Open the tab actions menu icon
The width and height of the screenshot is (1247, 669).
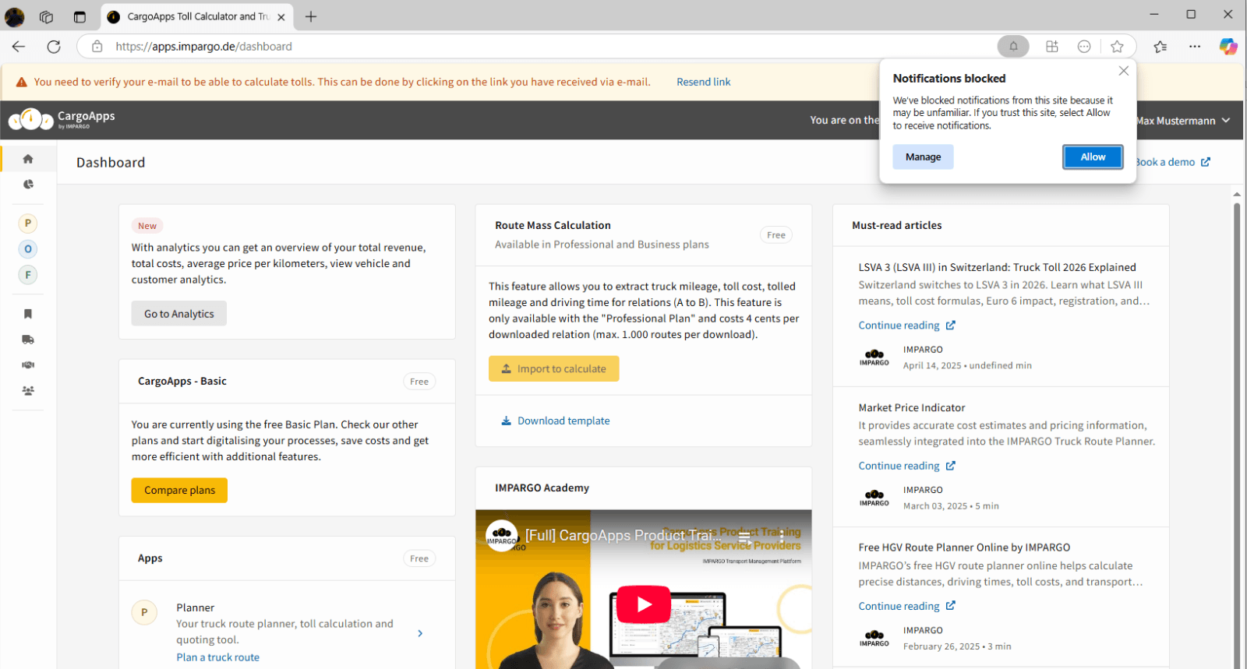pyautogui.click(x=79, y=16)
